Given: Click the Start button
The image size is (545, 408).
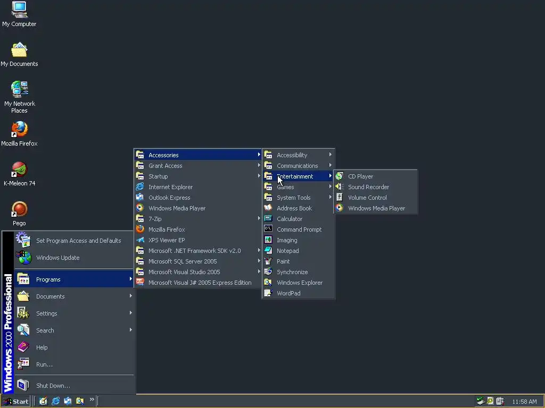Looking at the screenshot, I should (16, 402).
